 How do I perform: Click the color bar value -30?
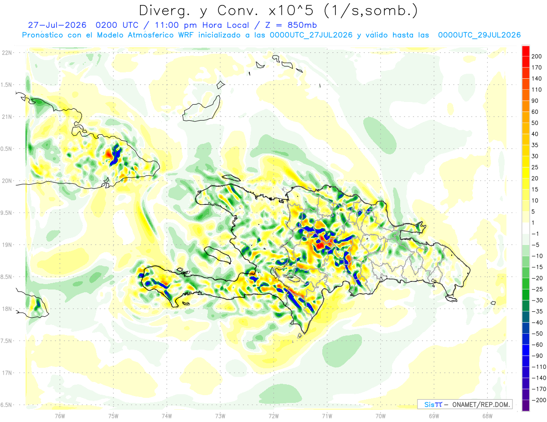coord(537,300)
